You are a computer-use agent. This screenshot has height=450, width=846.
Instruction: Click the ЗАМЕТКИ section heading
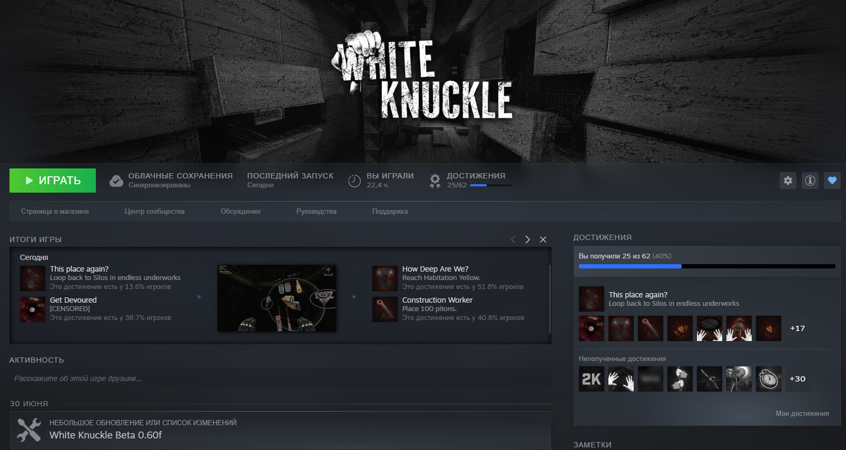[x=592, y=445]
